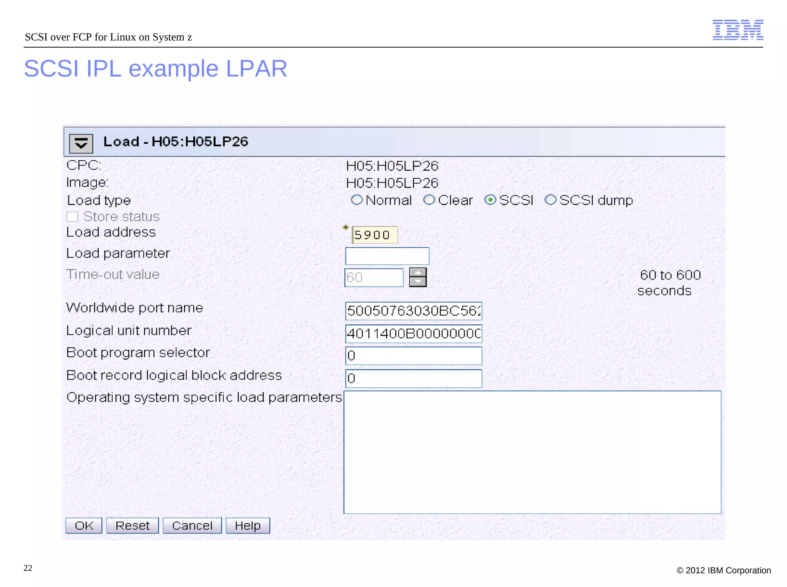The image size is (787, 587).
Task: Select the Clear load type
Action: pos(429,200)
